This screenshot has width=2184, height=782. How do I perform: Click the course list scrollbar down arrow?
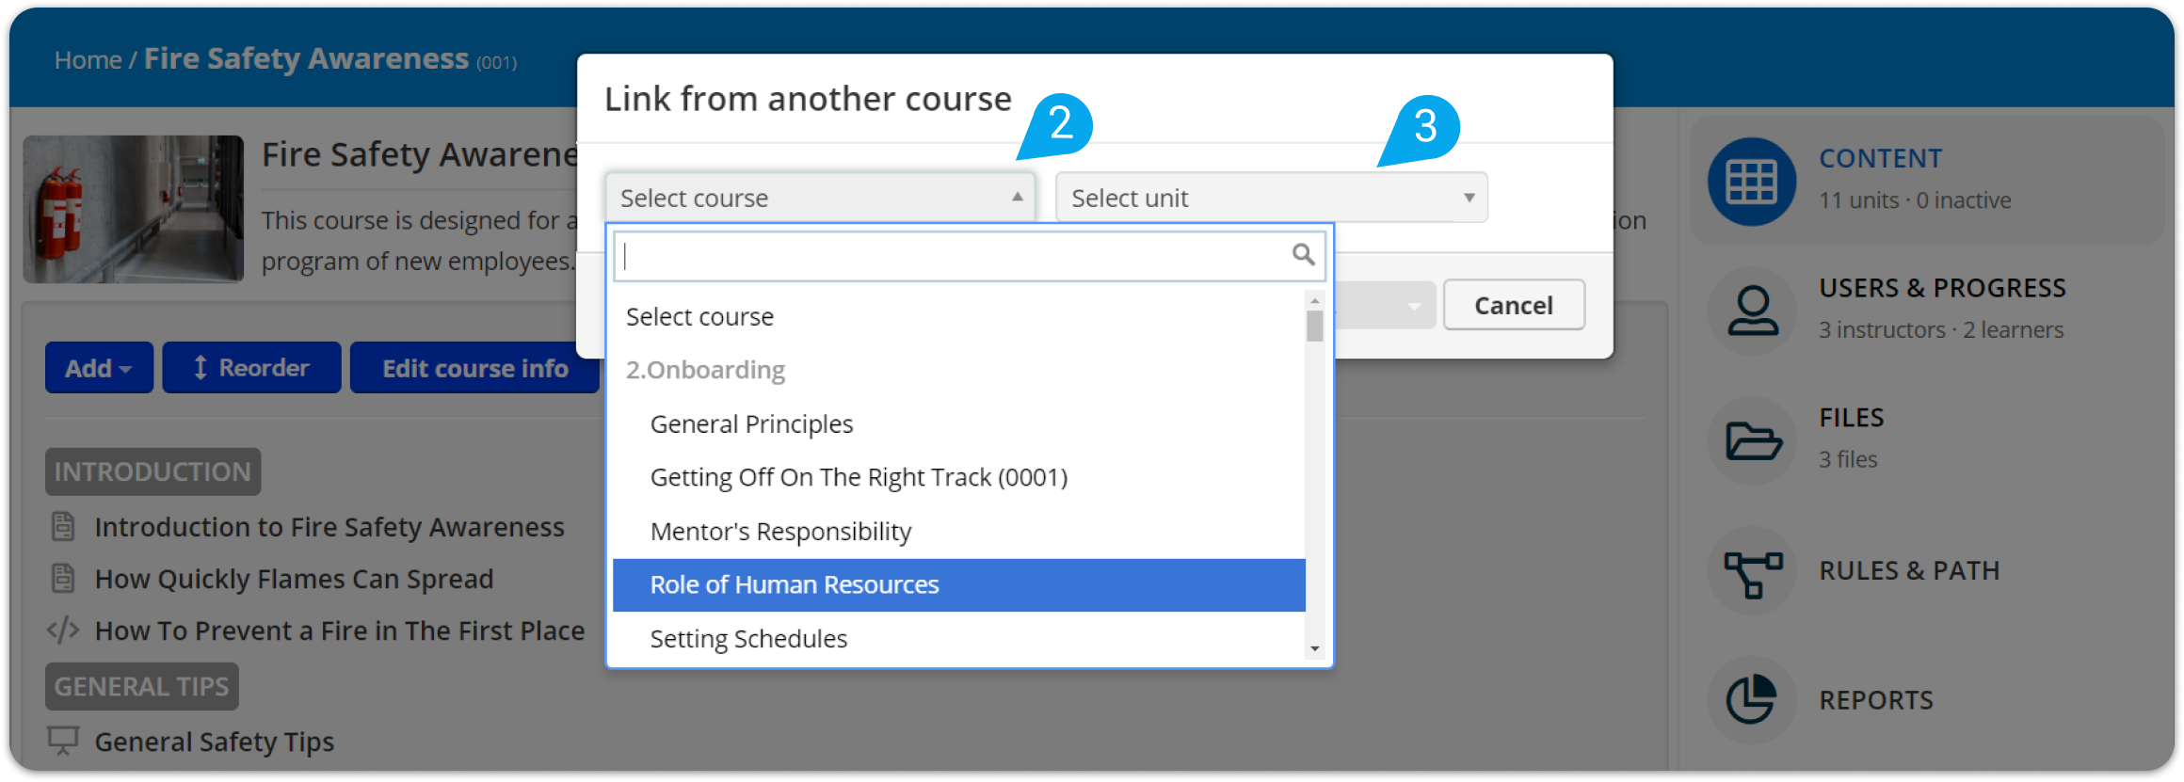1315,649
